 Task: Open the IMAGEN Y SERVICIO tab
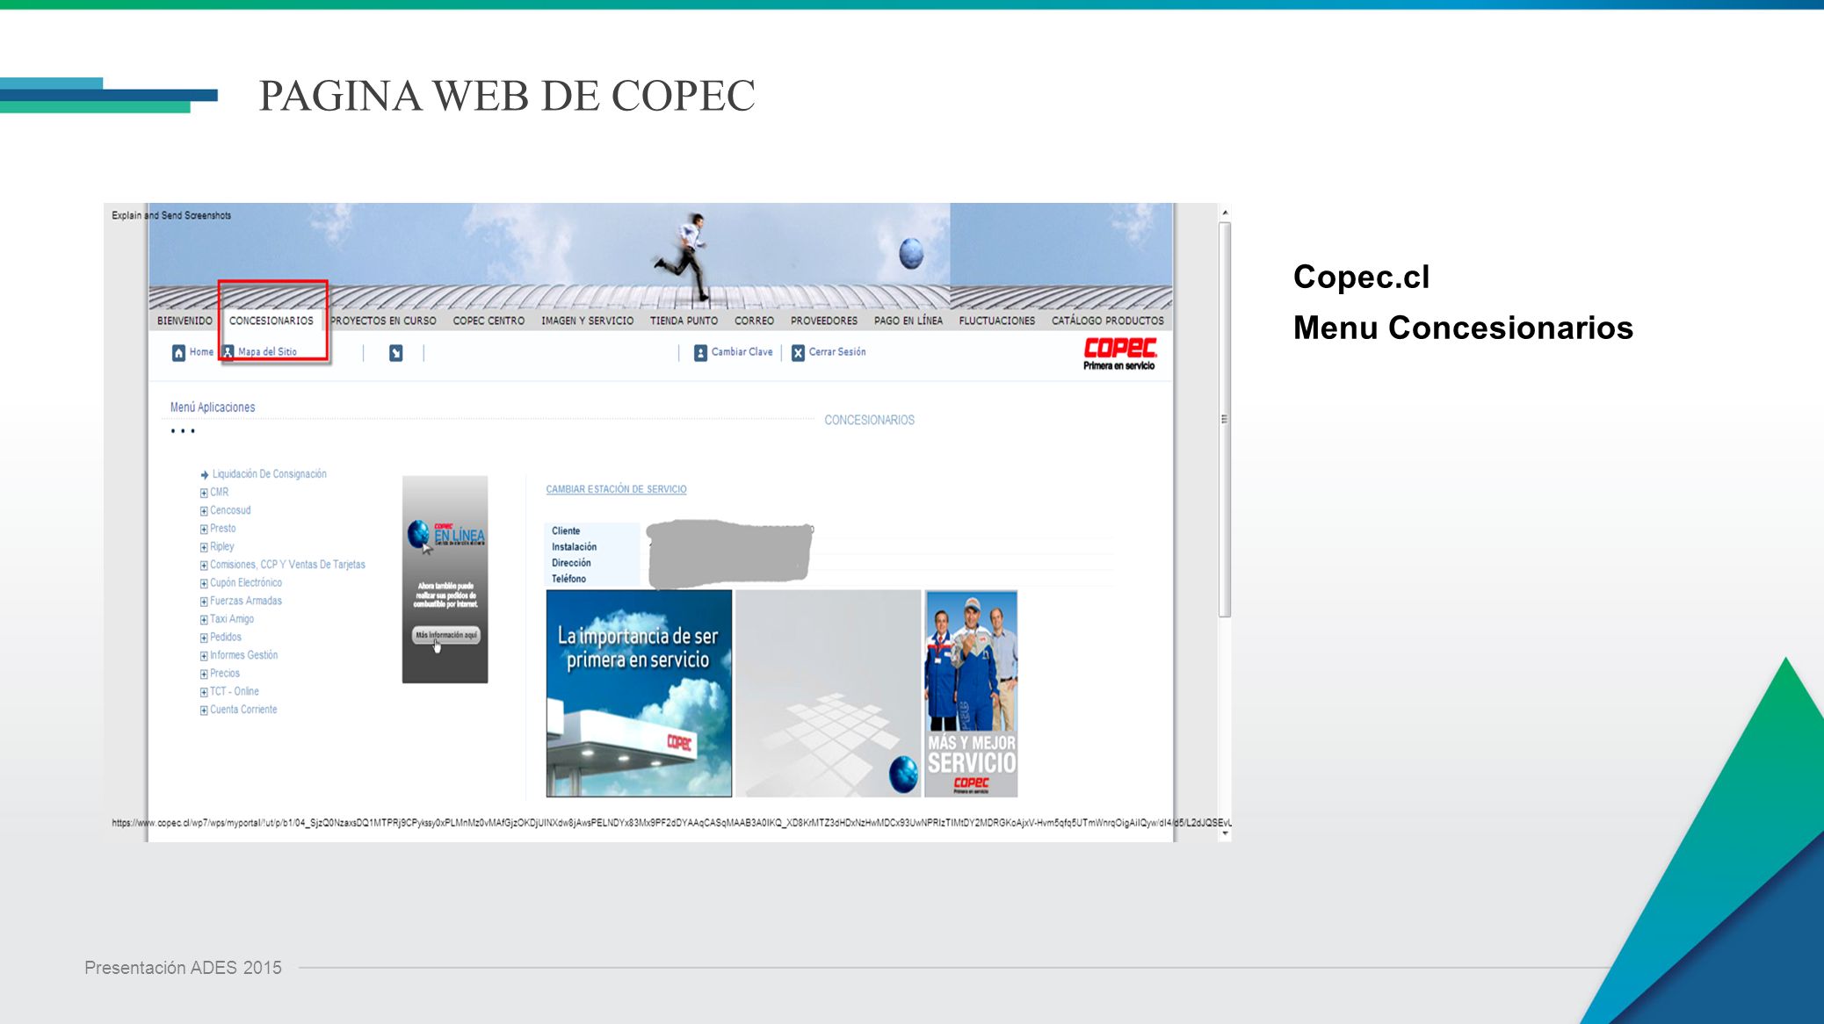(x=587, y=321)
